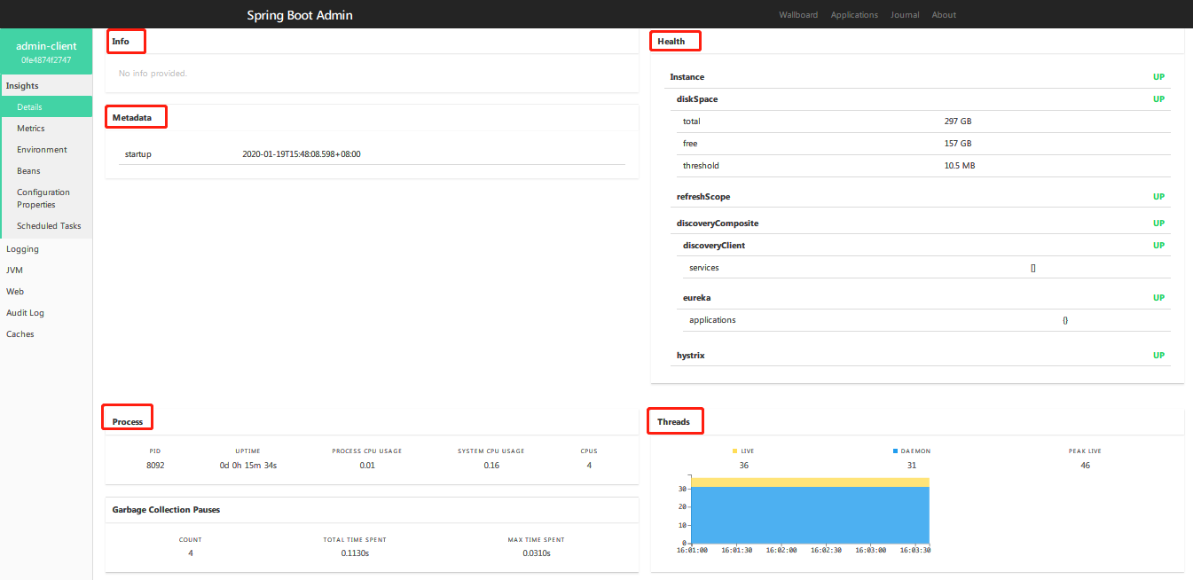The height and width of the screenshot is (580, 1193).
Task: Click the uptime value 0d 0h 15m 34s
Action: (248, 466)
